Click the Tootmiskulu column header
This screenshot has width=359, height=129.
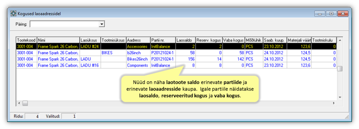(x=324, y=40)
